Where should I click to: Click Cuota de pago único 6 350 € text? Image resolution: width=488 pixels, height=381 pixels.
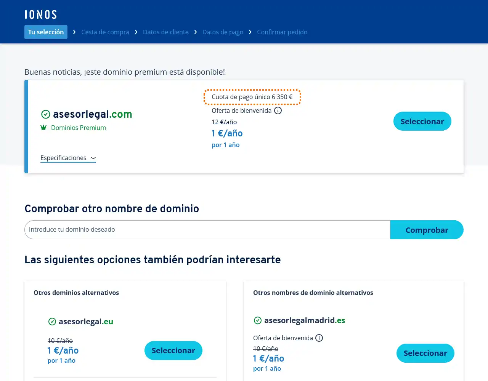[252, 97]
